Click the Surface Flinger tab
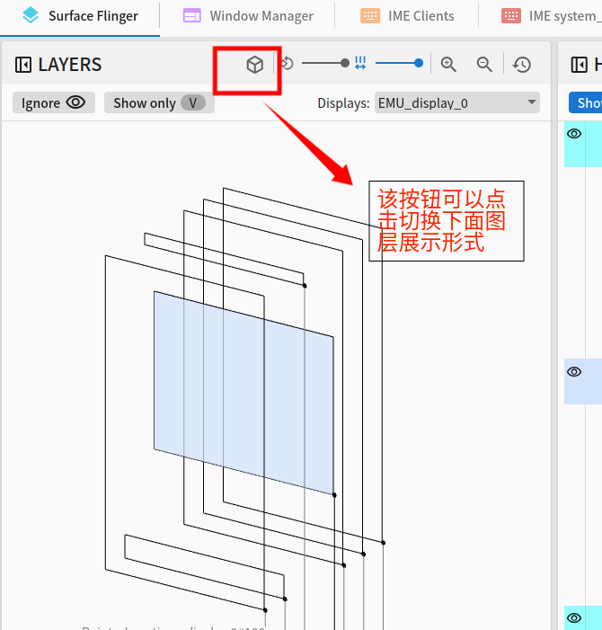Image resolution: width=602 pixels, height=630 pixels. coord(79,17)
